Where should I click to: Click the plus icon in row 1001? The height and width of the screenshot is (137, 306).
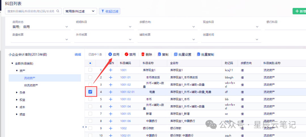pyautogui.click(x=110, y=70)
